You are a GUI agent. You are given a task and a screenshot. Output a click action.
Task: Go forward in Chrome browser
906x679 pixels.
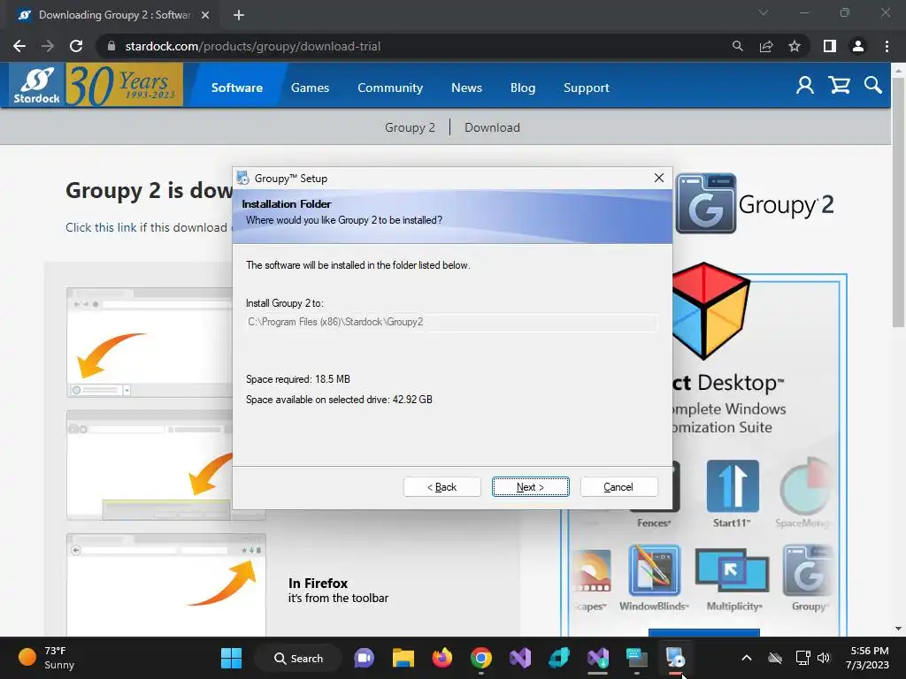click(x=48, y=46)
